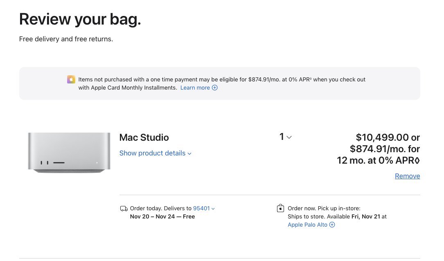This screenshot has width=444, height=261.
Task: Click the plus icon beside Learn more
Action: click(215, 88)
